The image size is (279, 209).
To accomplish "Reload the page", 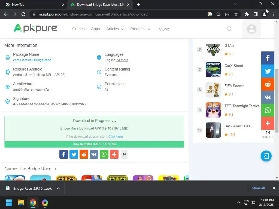I will tap(23, 14).
